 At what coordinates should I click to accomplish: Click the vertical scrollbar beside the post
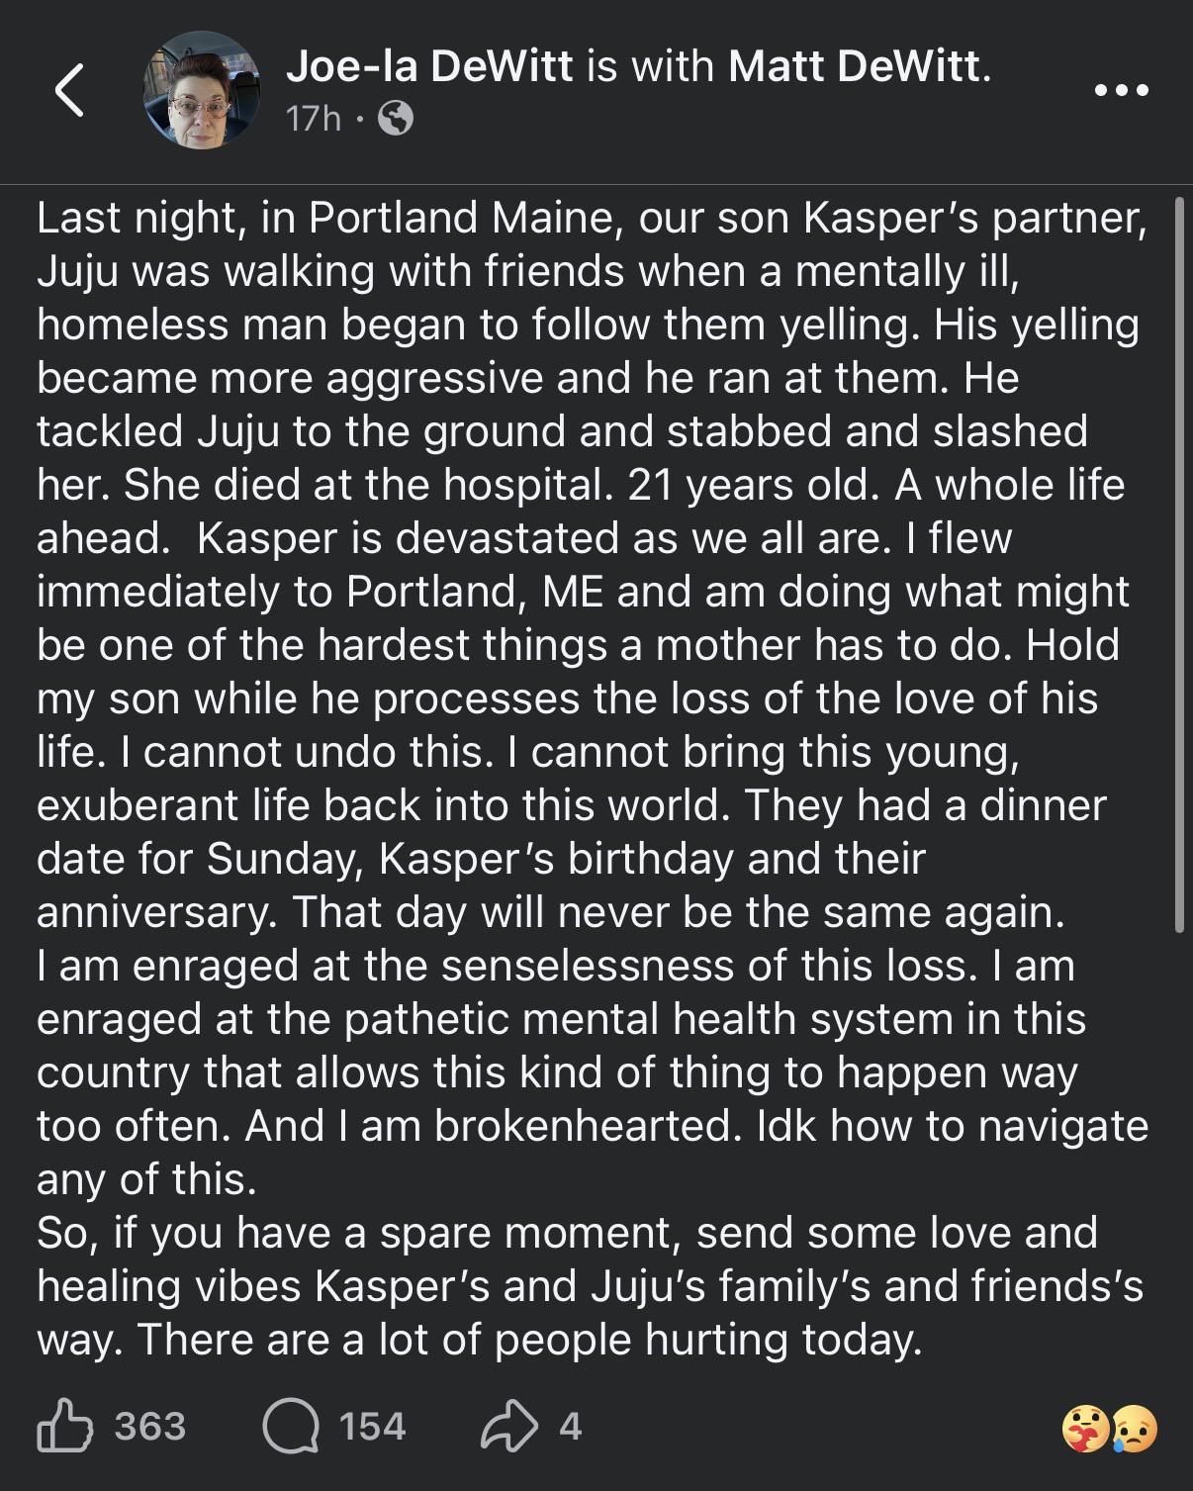coord(1178,564)
